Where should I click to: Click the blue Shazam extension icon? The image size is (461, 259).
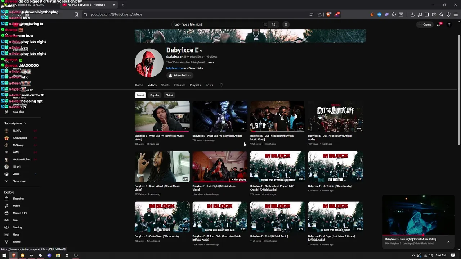point(379,14)
